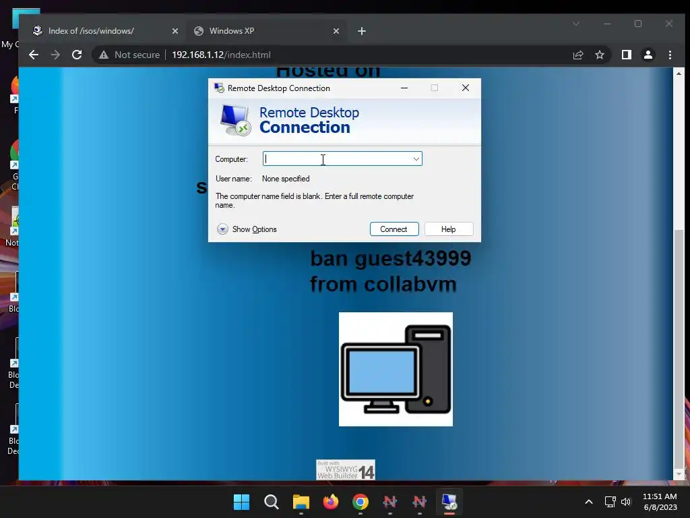Open File Explorer from the taskbar
Viewport: 690px width, 518px height.
point(301,502)
